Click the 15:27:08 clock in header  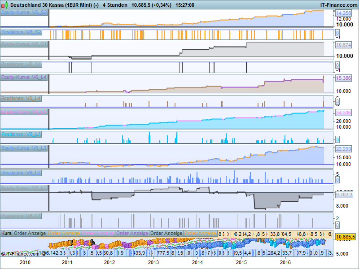[x=185, y=5]
